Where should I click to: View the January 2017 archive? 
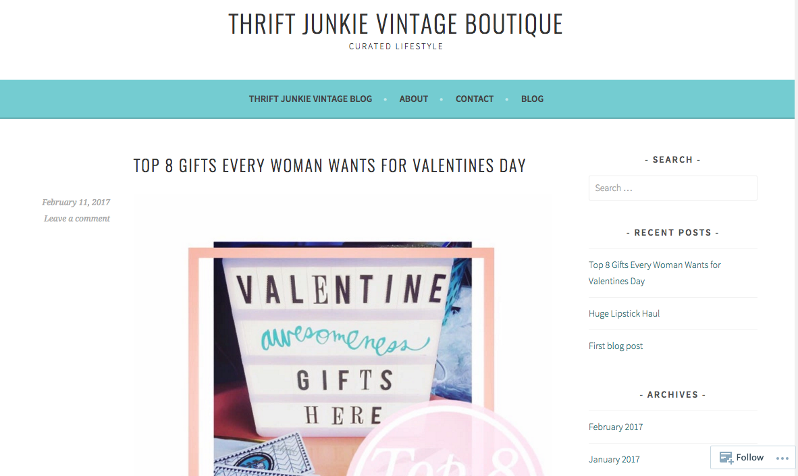[x=614, y=459]
